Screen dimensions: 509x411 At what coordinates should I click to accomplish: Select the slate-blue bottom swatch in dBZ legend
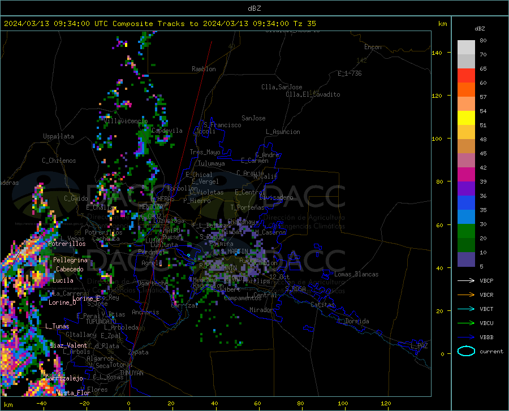[466, 259]
